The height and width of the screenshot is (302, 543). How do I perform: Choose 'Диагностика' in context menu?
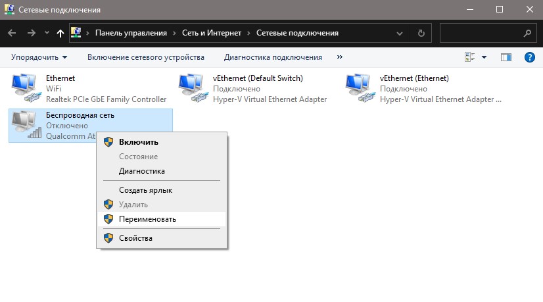coord(162,171)
